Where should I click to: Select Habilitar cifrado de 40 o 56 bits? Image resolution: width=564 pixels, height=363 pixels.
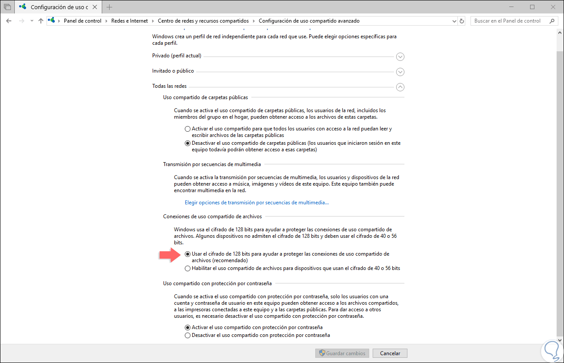(187, 268)
